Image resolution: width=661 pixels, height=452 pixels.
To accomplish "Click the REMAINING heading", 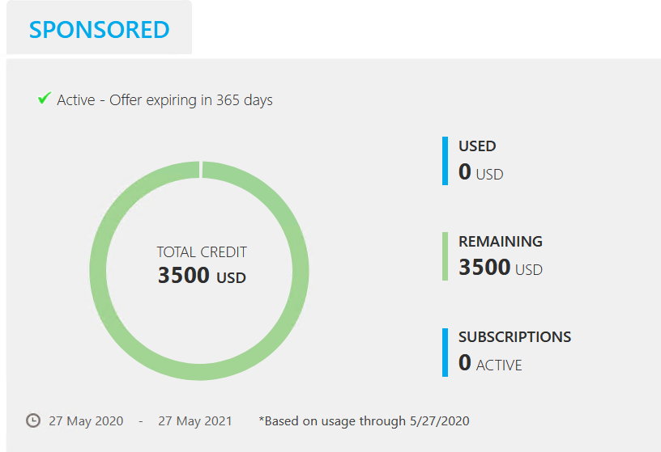I will (501, 242).
